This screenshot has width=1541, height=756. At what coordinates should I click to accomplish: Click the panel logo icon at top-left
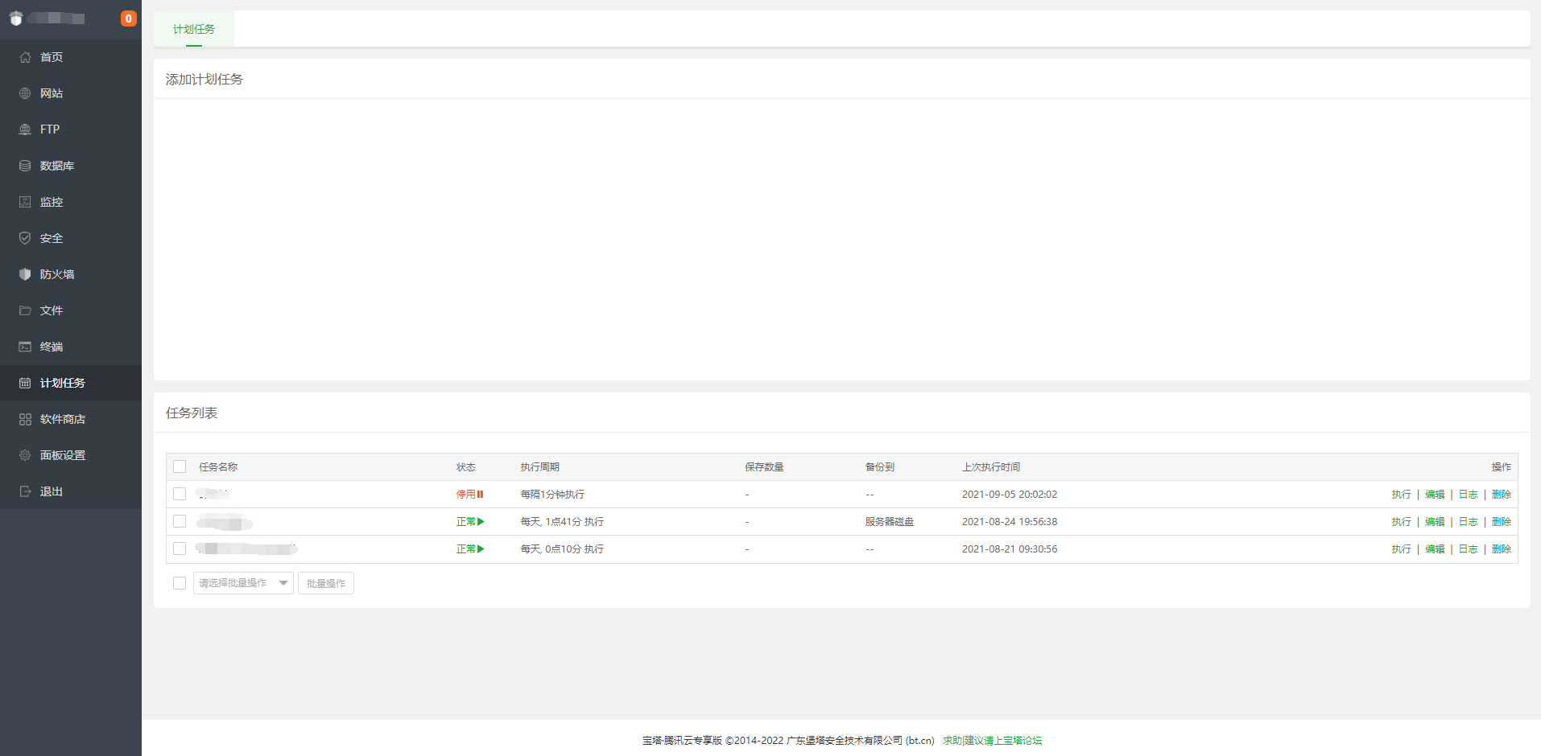[x=16, y=18]
